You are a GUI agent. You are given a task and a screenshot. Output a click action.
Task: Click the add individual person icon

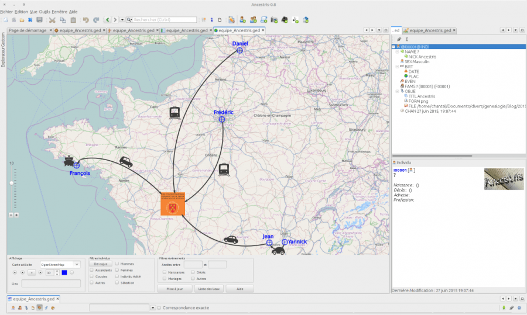click(242, 20)
